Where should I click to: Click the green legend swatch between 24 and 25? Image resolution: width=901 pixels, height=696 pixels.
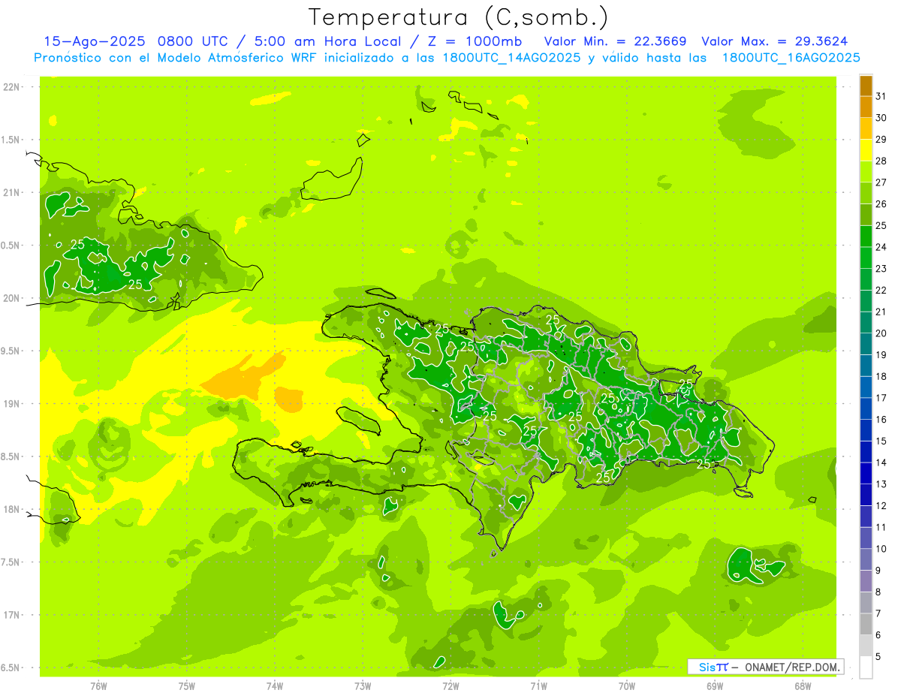point(866,237)
